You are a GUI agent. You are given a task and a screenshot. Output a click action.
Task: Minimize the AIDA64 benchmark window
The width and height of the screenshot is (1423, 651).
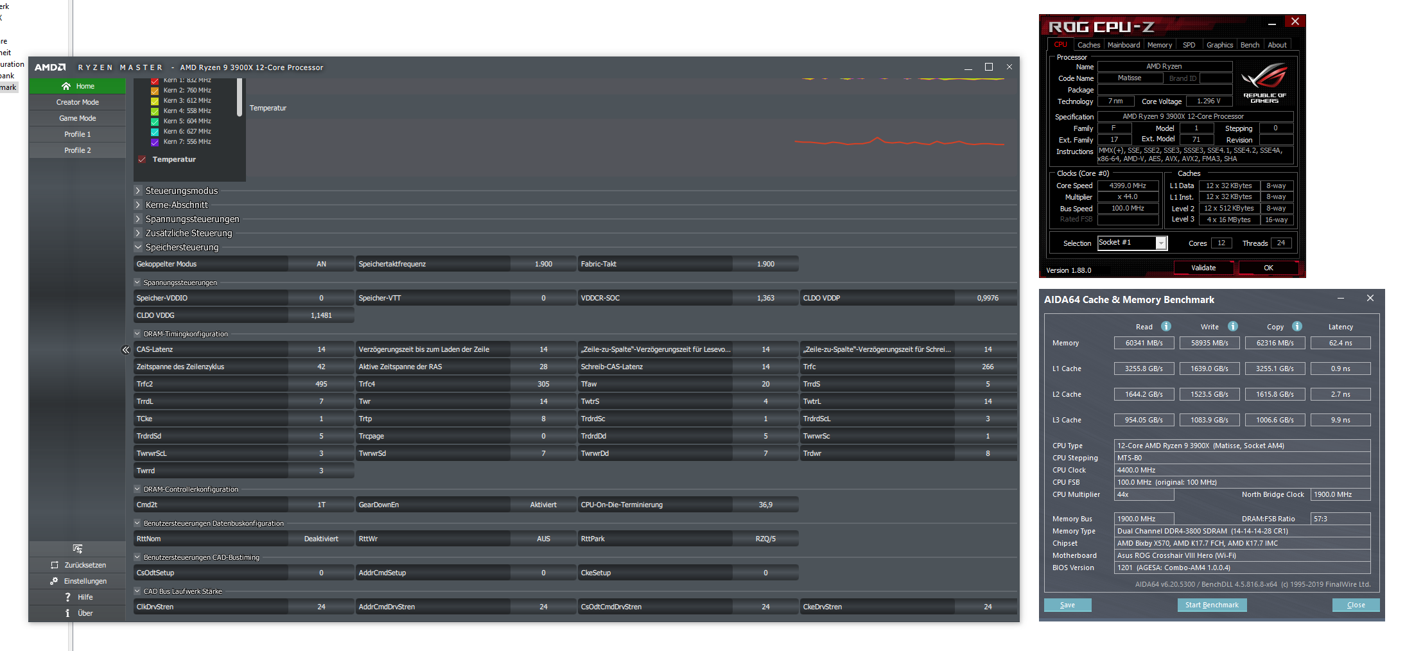pyautogui.click(x=1341, y=299)
